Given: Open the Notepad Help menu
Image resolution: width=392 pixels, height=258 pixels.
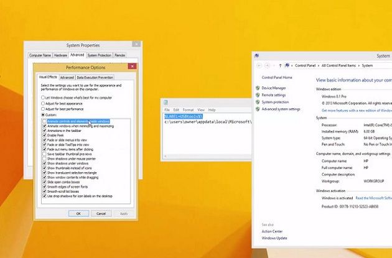Looking at the screenshot, I should 212,110.
